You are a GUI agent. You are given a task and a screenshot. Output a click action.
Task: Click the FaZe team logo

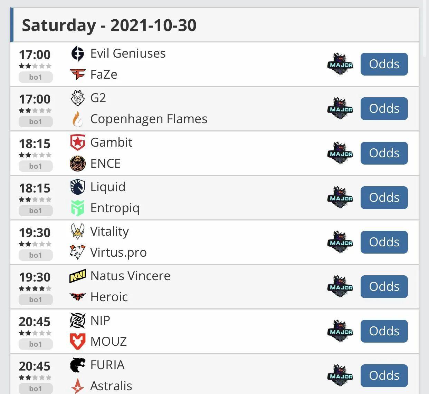pos(77,74)
